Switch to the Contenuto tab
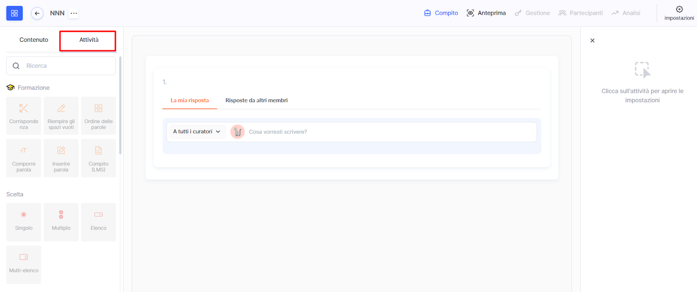 tap(34, 40)
